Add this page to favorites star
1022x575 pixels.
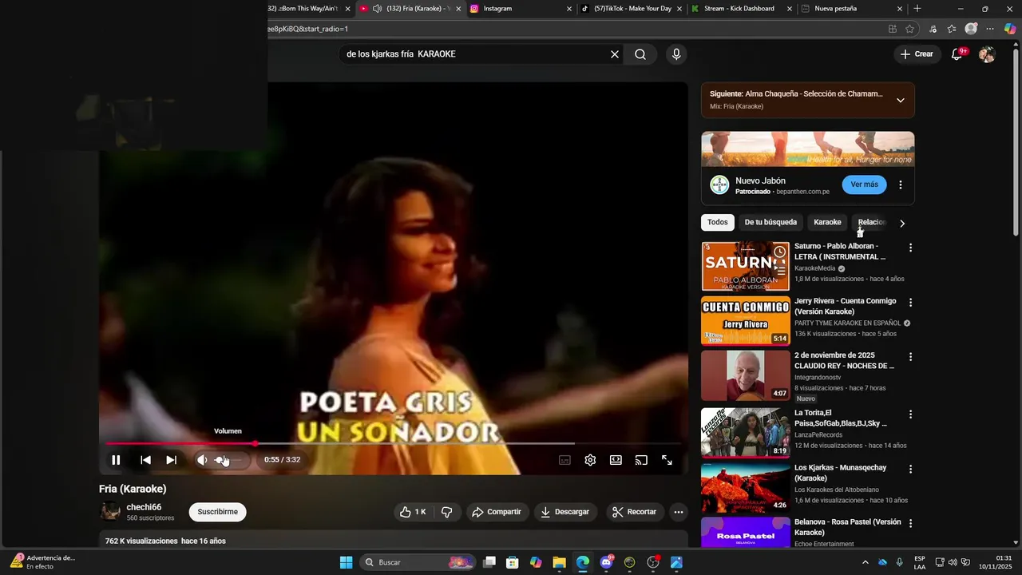tap(909, 29)
